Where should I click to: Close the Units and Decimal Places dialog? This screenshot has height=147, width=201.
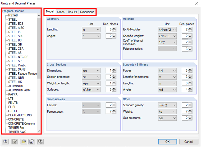(197, 3)
